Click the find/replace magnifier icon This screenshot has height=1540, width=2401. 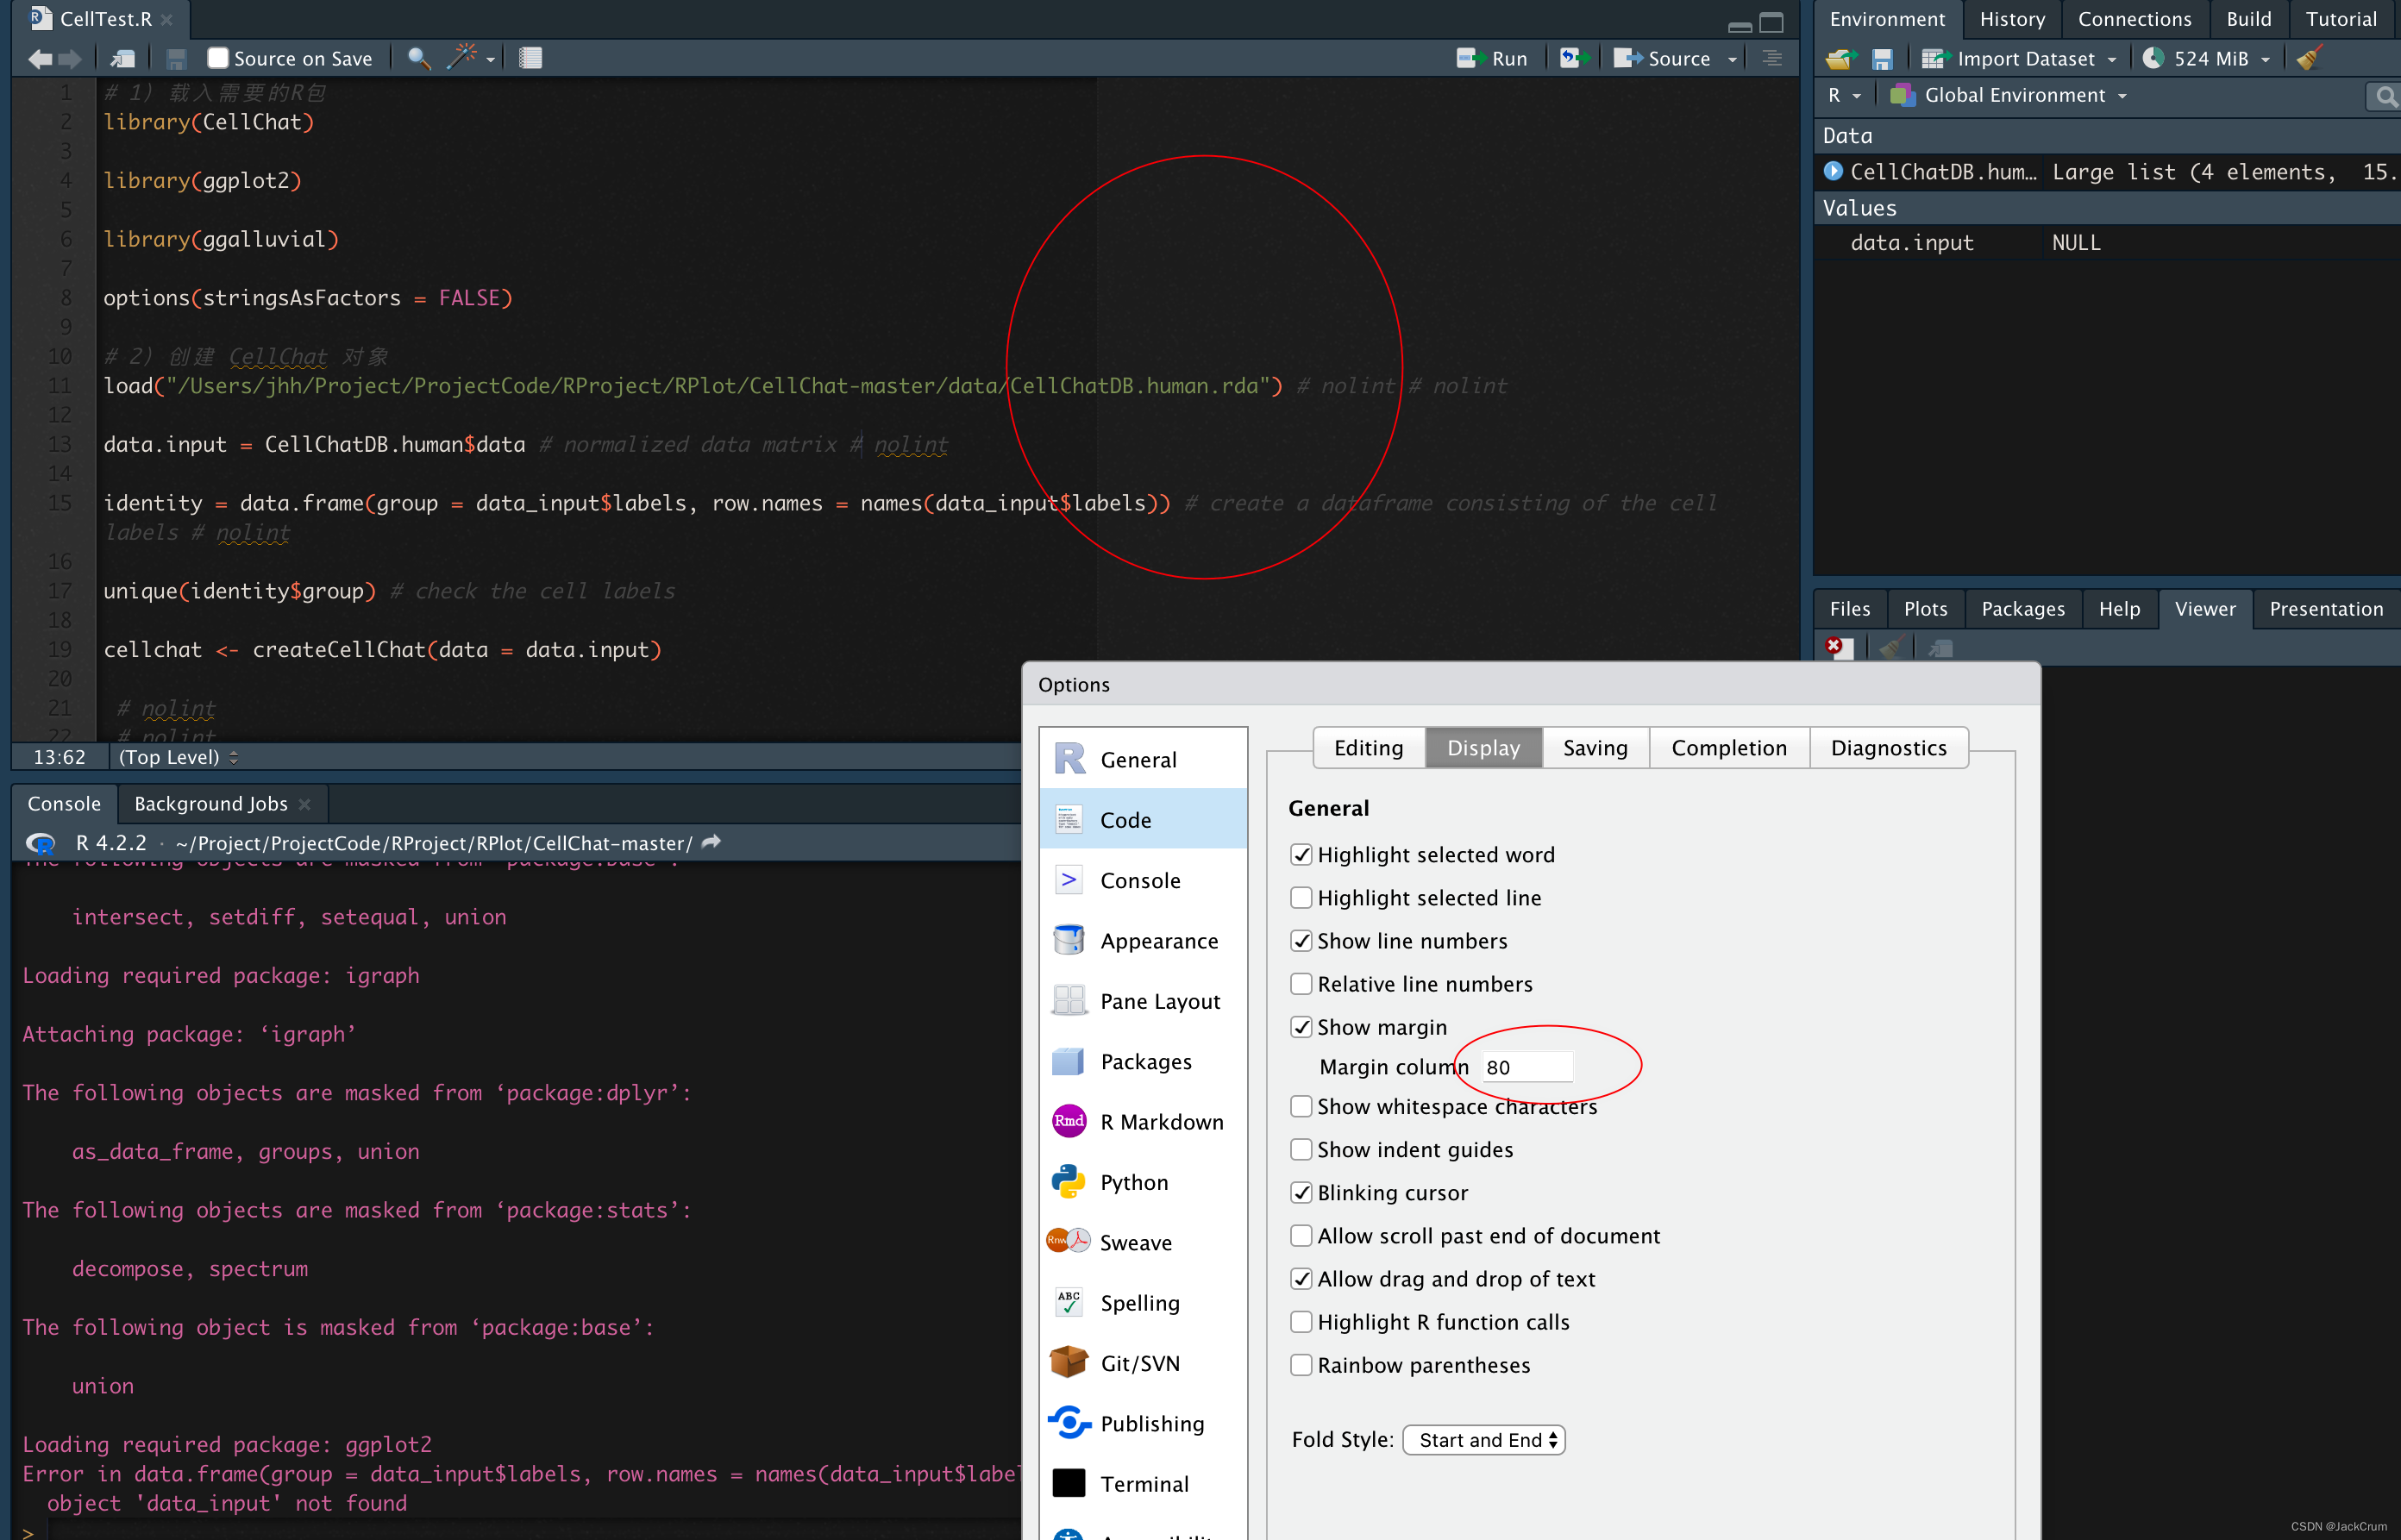coord(419,58)
